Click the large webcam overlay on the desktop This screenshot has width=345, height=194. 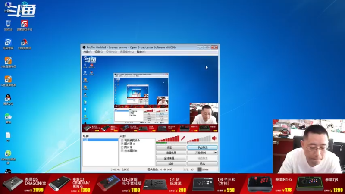point(309,147)
